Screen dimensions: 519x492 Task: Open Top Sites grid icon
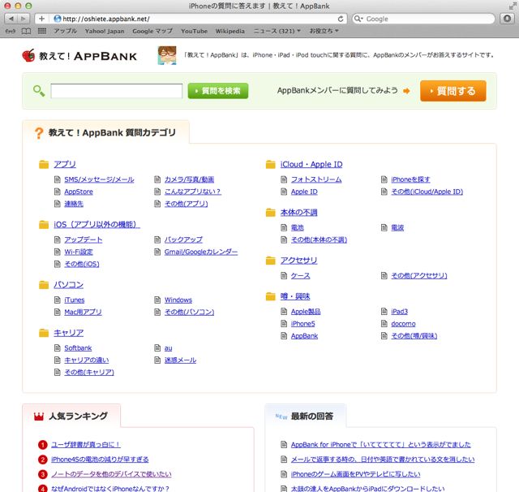click(x=42, y=31)
